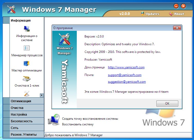Click the partially visible wrench tools icon
Viewport: 194px width, 140px height.
27,94
